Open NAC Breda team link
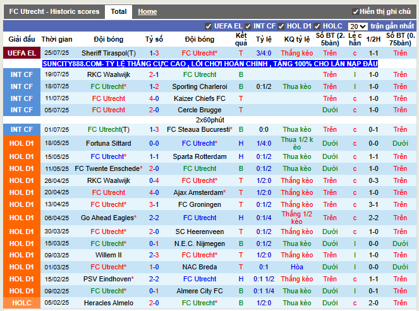Image resolution: width=419 pixels, height=311 pixels. pyautogui.click(x=200, y=267)
